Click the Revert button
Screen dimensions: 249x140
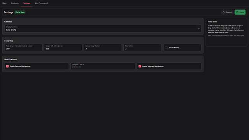[227, 12]
